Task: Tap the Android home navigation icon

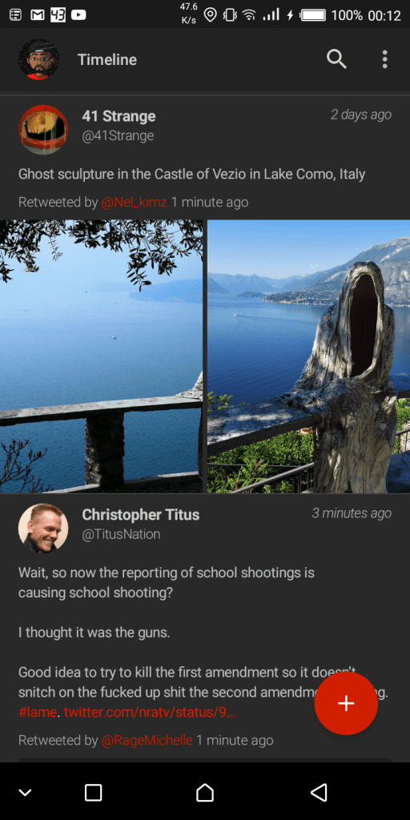Action: click(x=205, y=792)
